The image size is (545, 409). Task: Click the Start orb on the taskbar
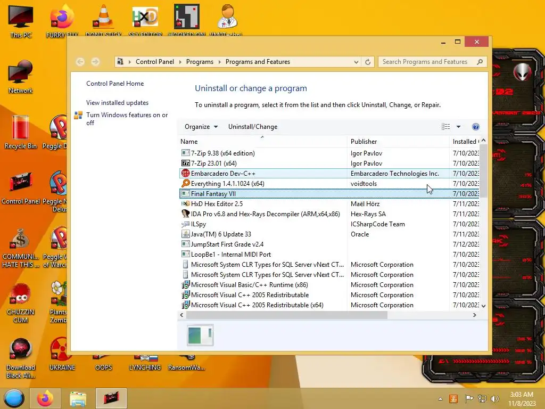pyautogui.click(x=14, y=398)
